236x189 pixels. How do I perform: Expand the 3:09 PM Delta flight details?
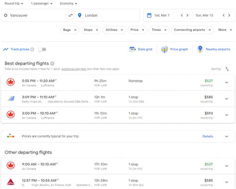click(227, 99)
